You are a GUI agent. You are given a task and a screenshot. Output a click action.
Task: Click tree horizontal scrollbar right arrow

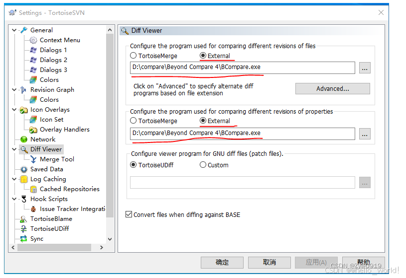point(102,248)
